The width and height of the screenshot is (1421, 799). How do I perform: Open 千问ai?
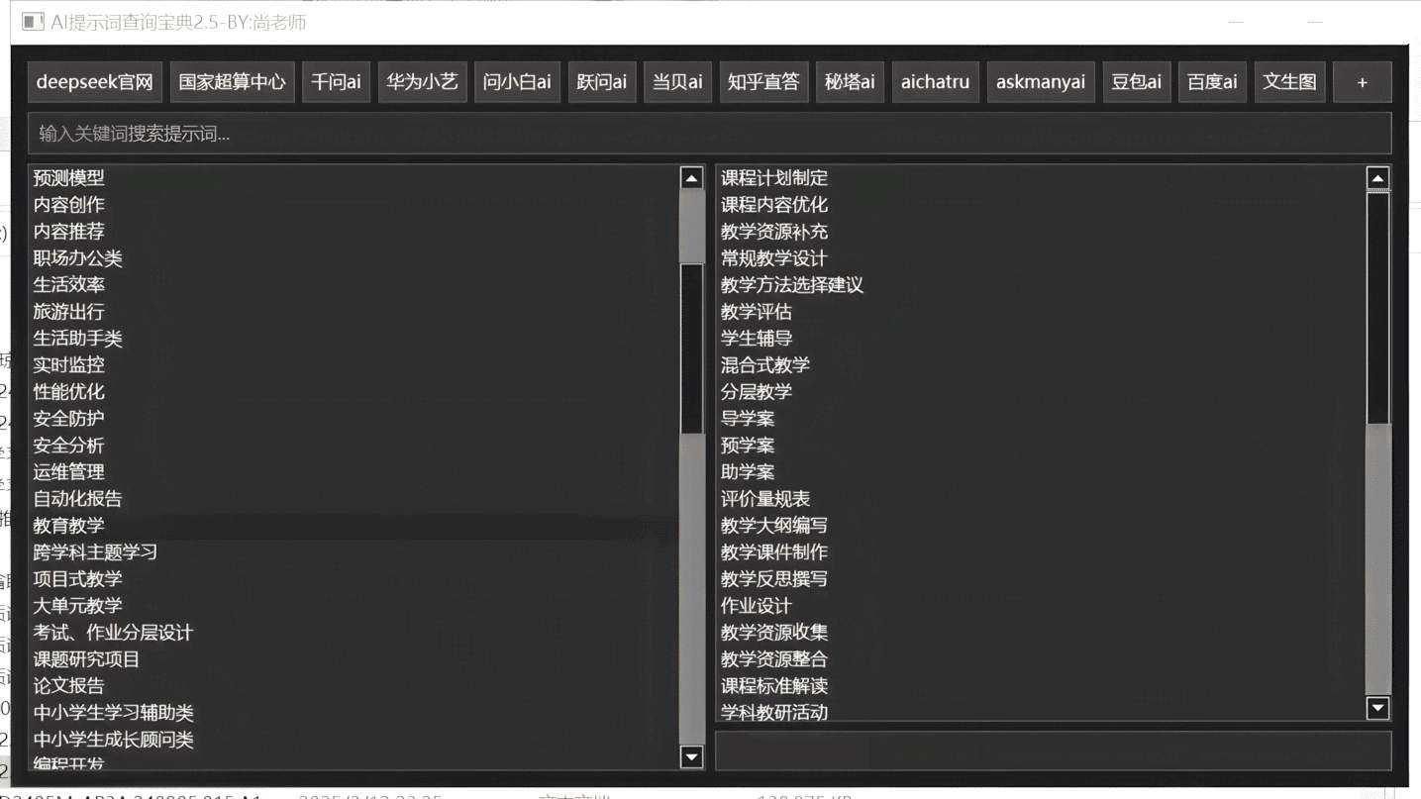pos(336,82)
